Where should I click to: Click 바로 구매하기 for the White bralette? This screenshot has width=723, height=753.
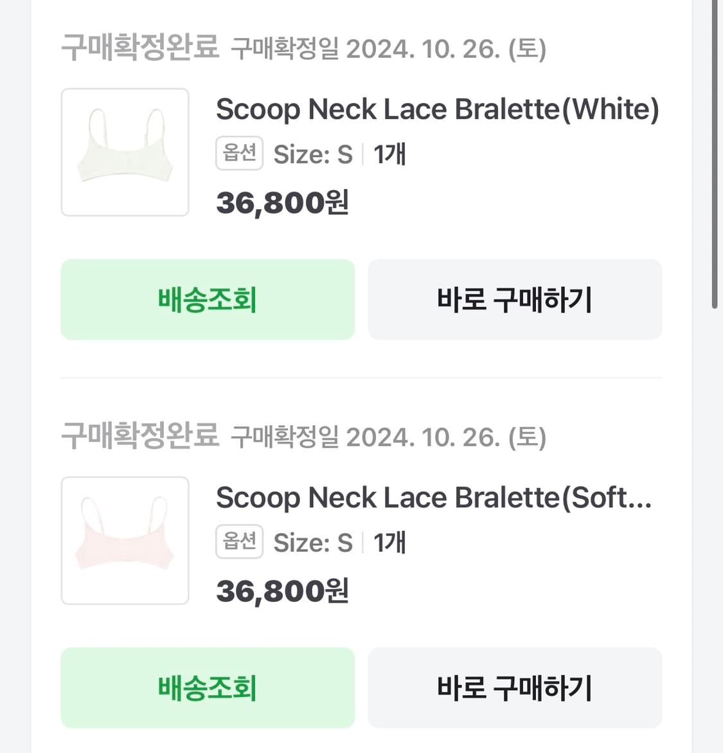click(515, 300)
